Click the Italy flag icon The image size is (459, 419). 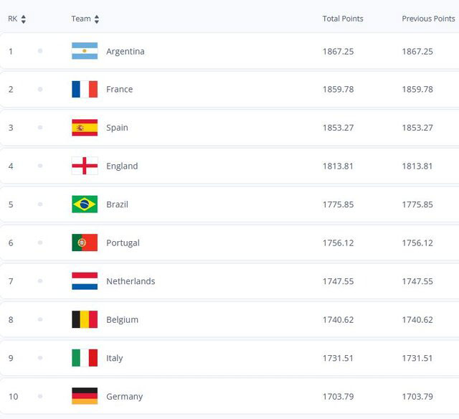[85, 358]
